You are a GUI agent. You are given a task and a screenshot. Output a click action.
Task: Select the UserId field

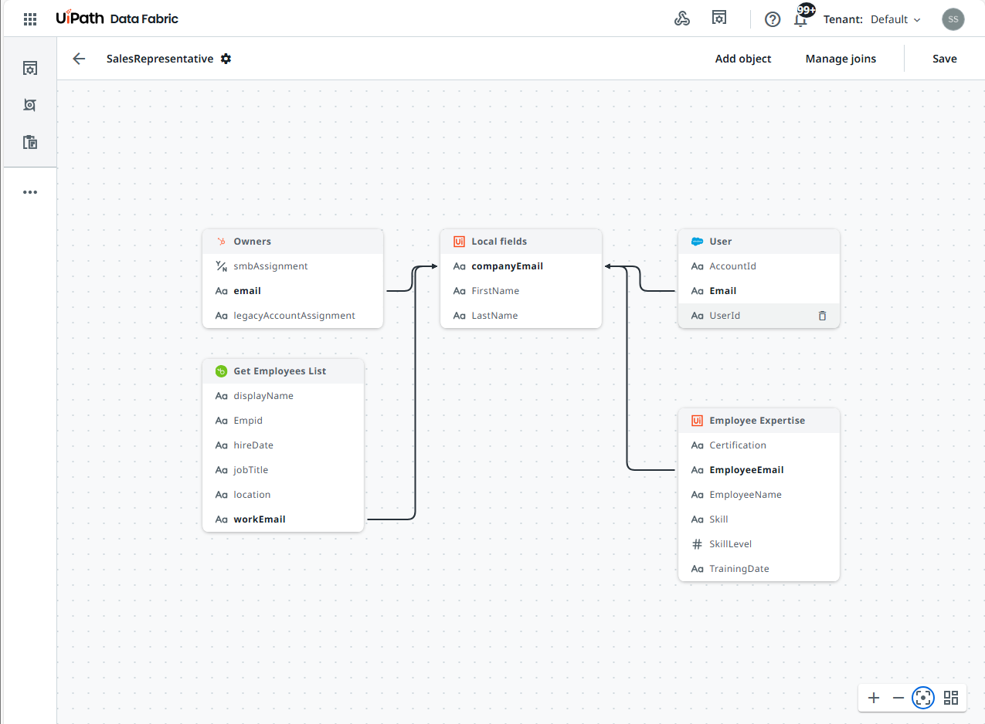tap(759, 316)
